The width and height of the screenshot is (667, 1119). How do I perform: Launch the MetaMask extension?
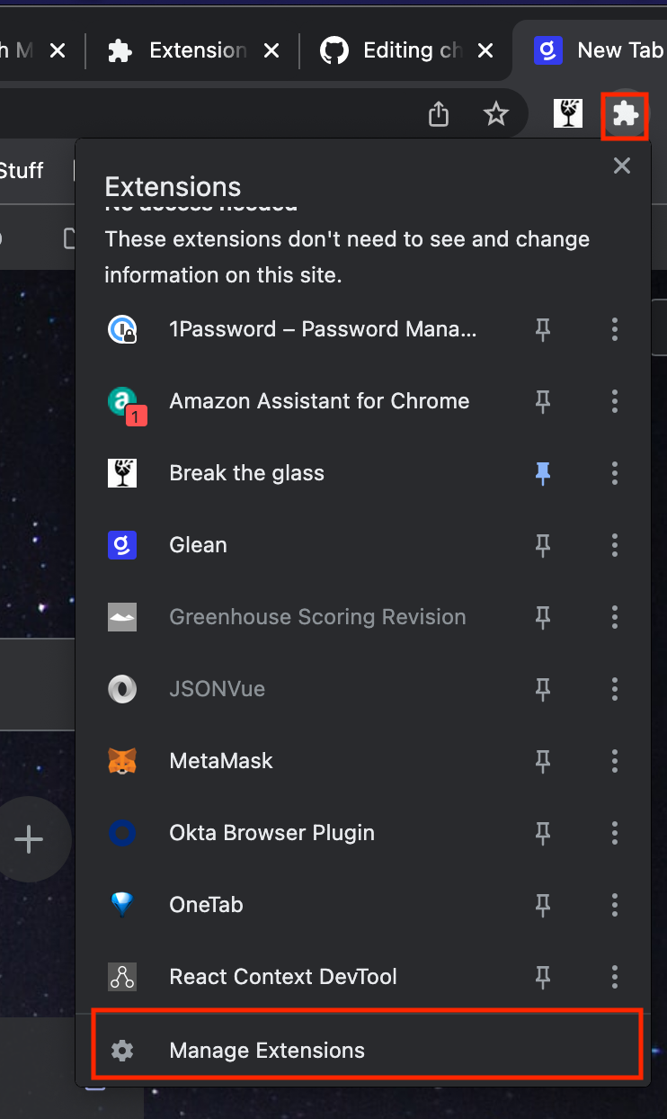pos(220,761)
